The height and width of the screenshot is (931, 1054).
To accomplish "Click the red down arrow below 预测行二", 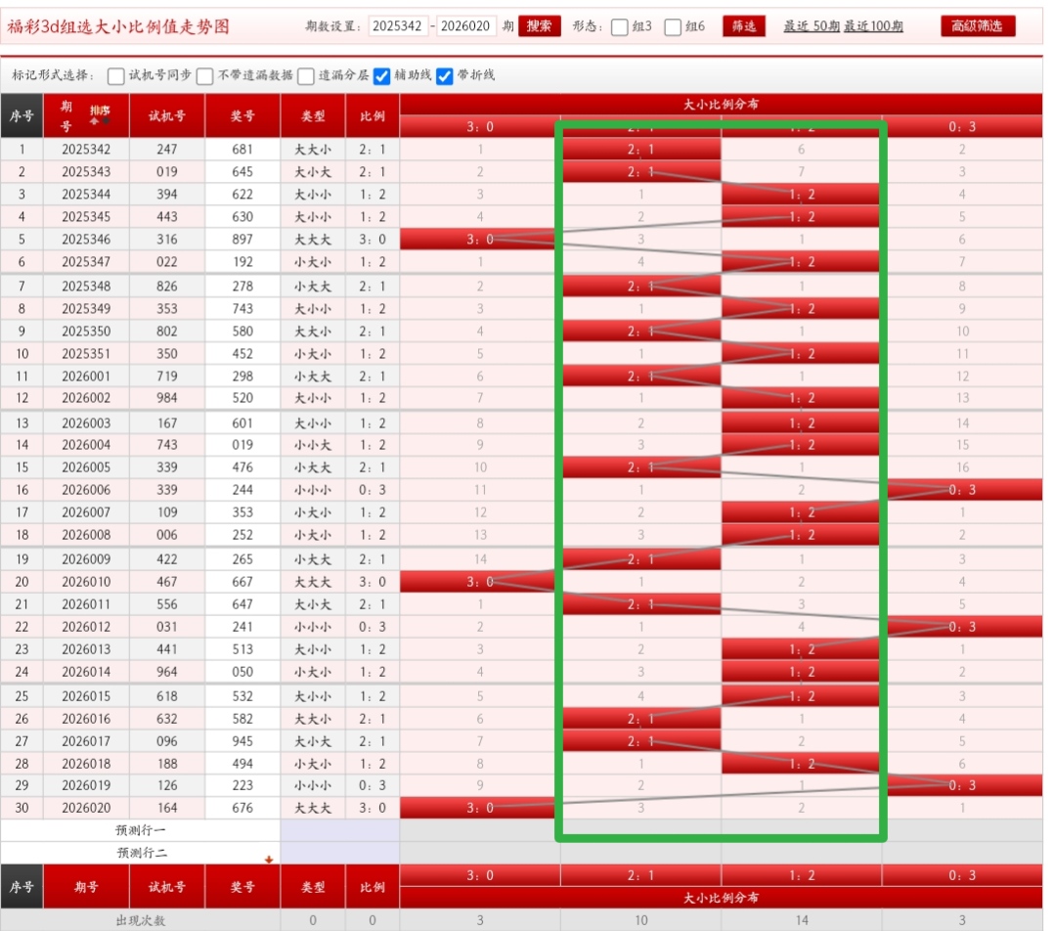I will pos(268,859).
